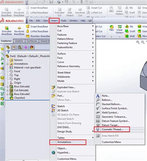The width and height of the screenshot is (147, 161).
Task: Click the Extruded Boss/Base tool icon
Action: tap(7, 28)
